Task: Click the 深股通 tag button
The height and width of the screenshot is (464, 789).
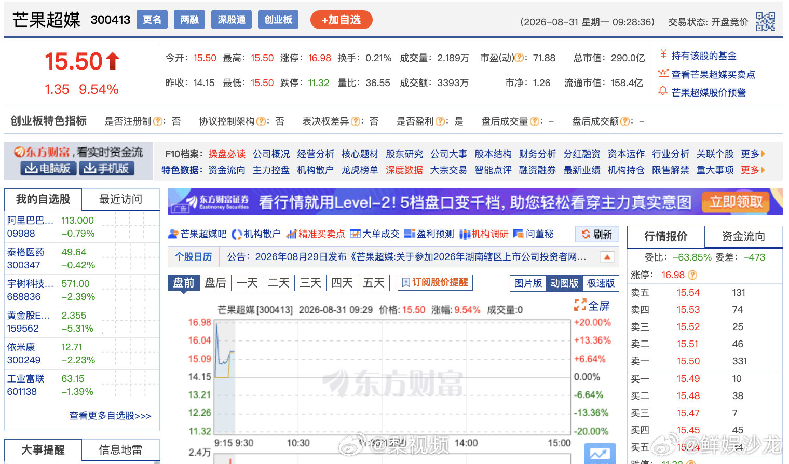Action: tap(232, 20)
